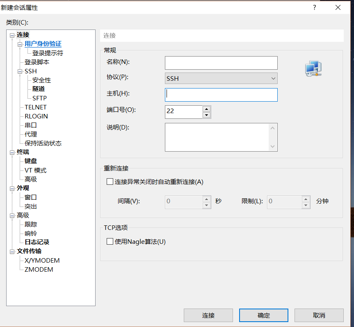Image resolution: width=354 pixels, height=327 pixels.
Task: Click the session computer icon
Action: (313, 69)
